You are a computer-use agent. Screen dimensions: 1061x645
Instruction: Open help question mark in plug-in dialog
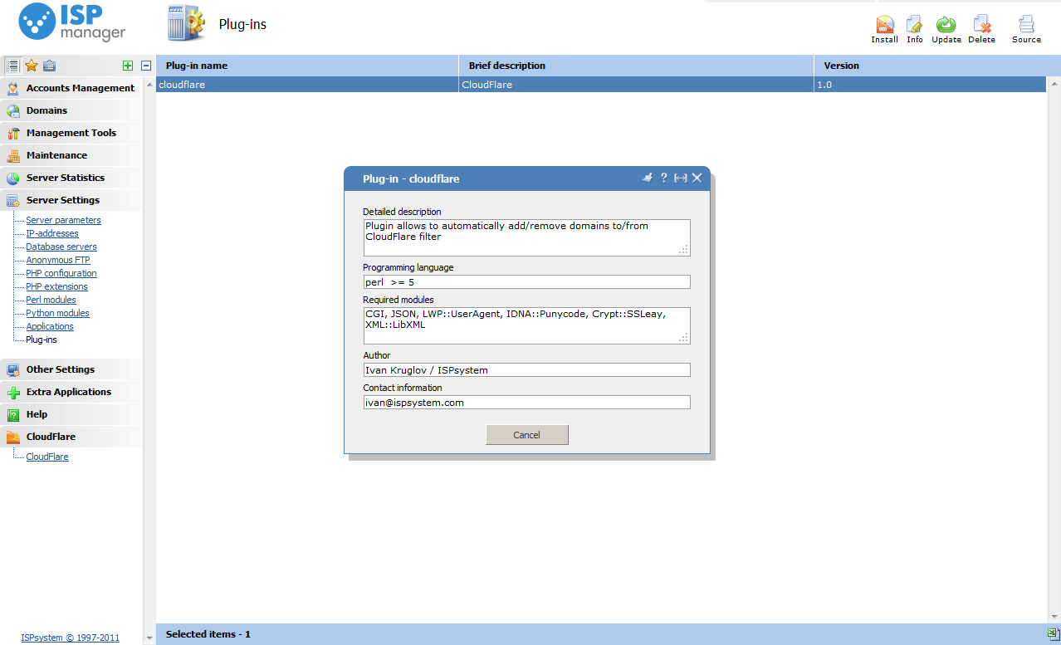pyautogui.click(x=663, y=178)
